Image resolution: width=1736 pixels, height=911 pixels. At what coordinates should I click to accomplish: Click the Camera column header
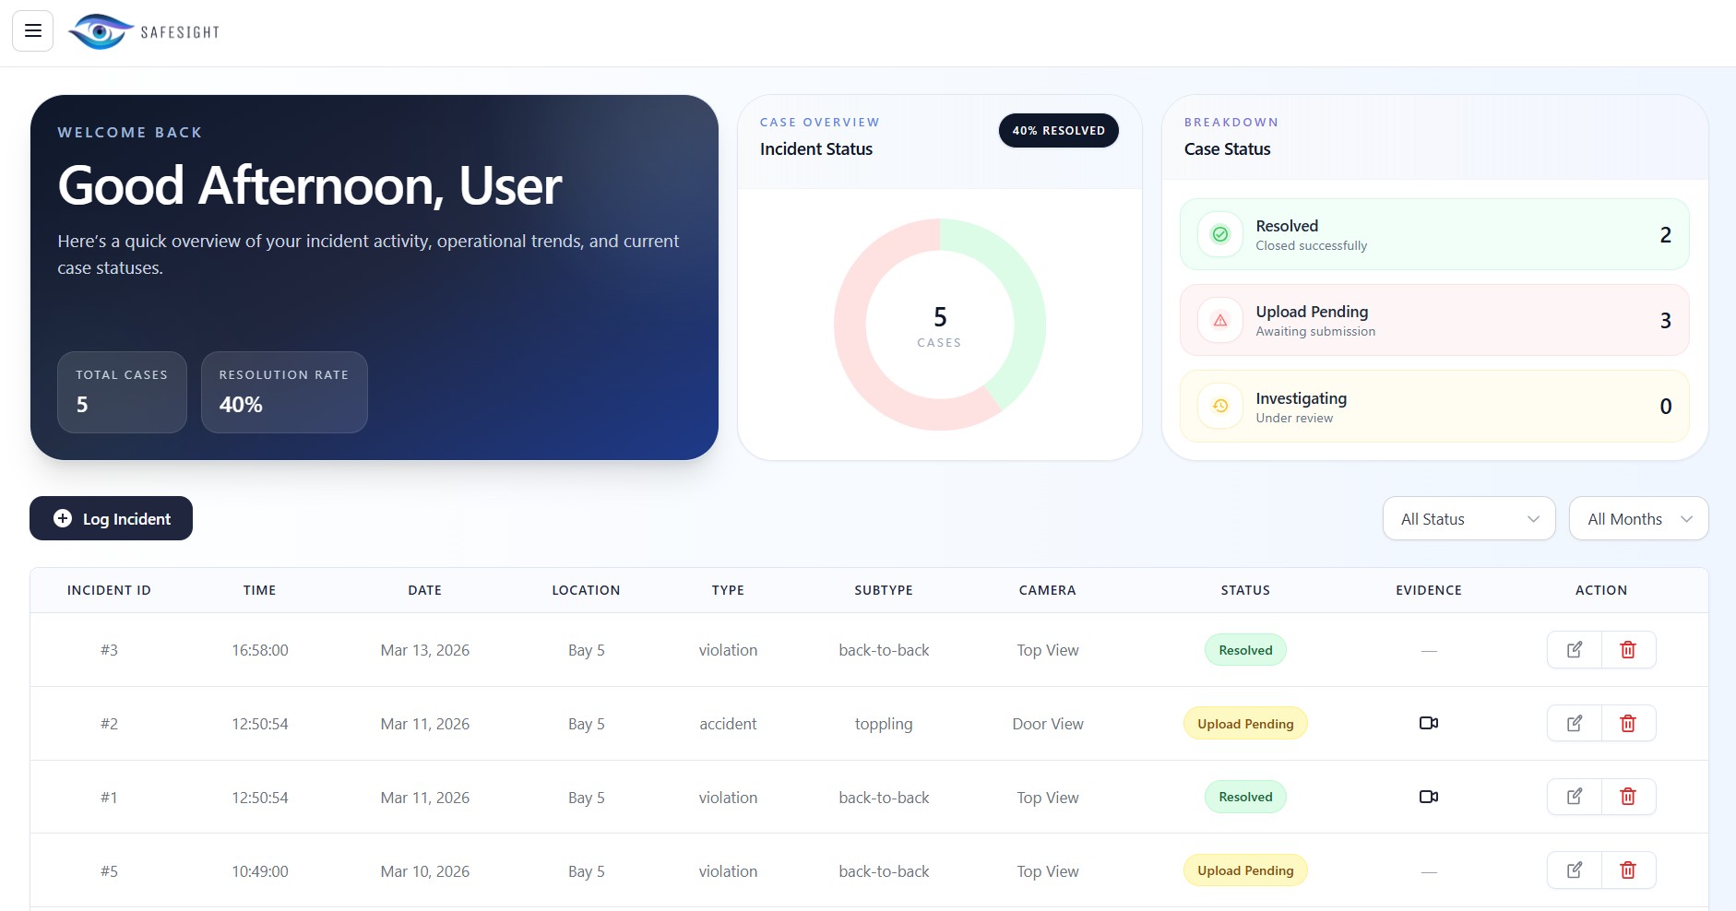click(x=1048, y=590)
